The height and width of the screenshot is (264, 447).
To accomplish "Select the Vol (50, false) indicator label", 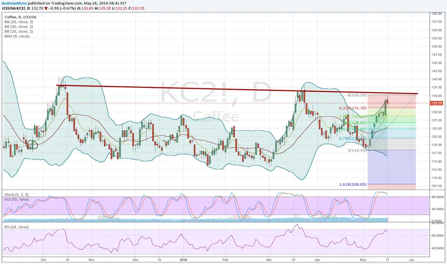I will click(x=16, y=199).
